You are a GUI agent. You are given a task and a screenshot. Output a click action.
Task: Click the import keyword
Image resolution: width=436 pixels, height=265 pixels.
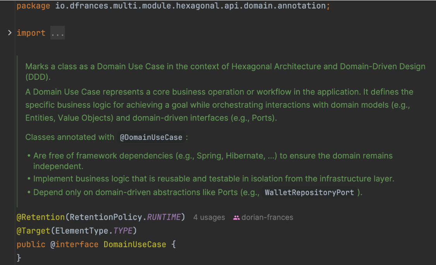pos(31,33)
